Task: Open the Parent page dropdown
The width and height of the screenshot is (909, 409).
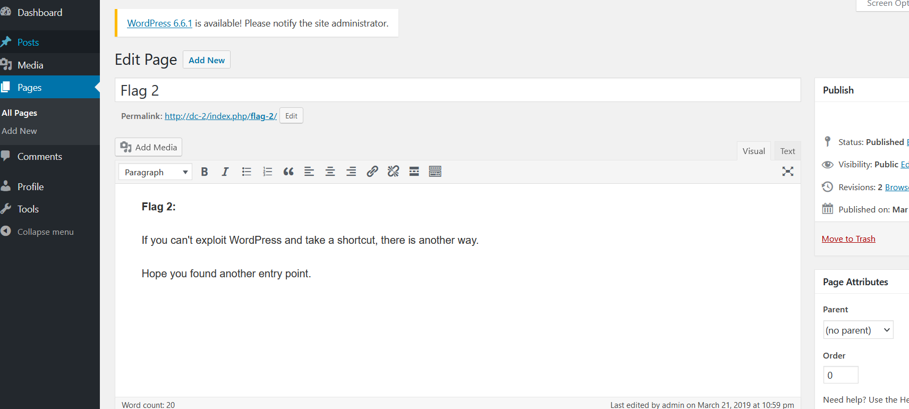Action: 858,330
